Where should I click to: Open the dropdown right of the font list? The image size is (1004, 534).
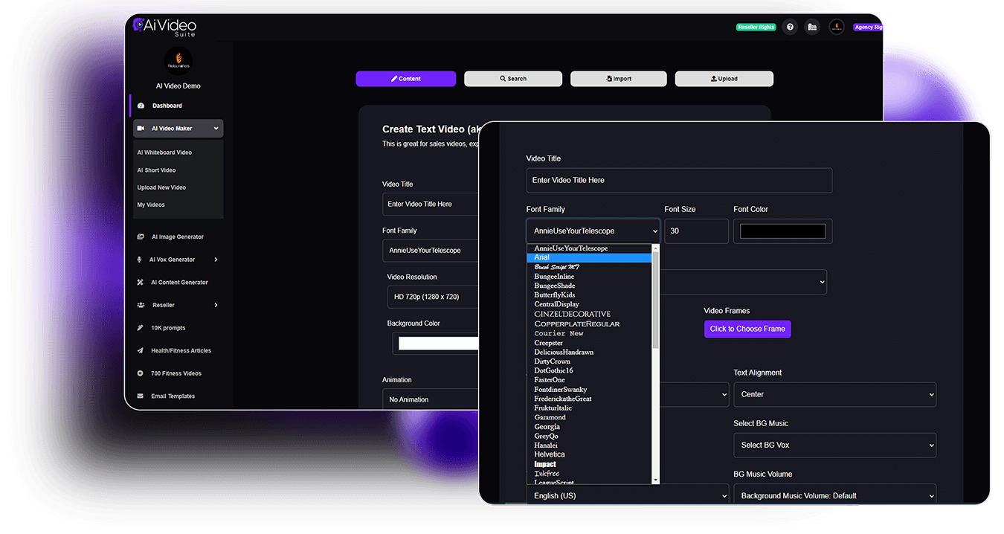[x=743, y=282]
